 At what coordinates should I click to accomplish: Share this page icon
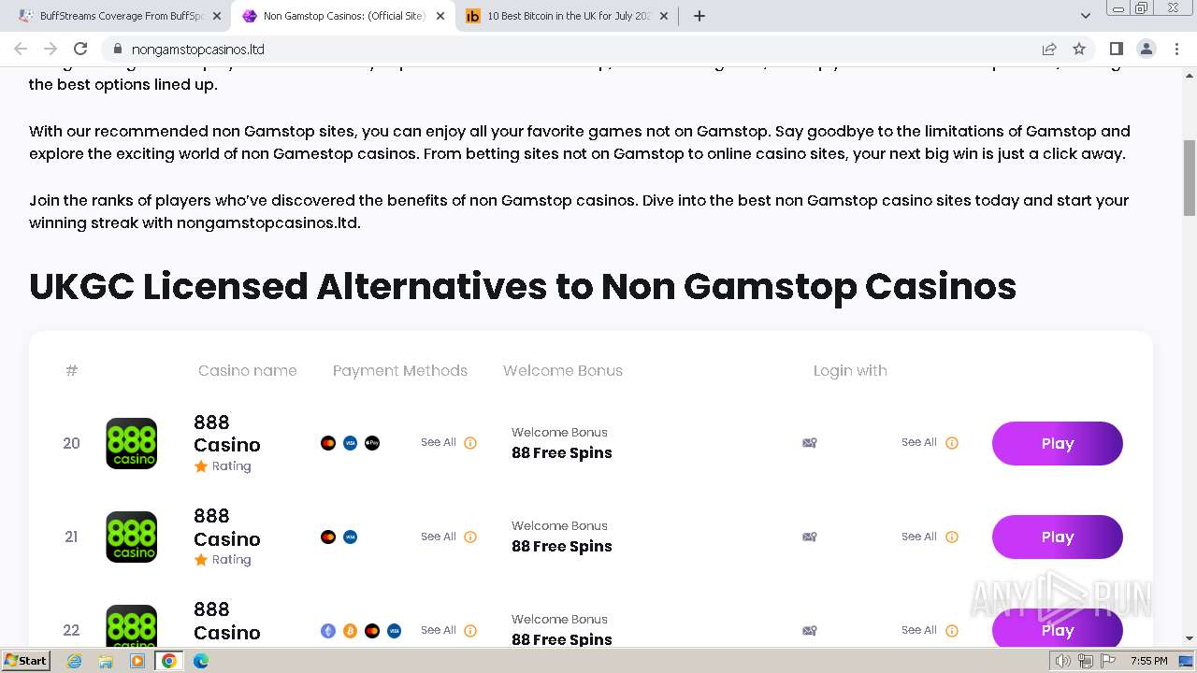pos(1049,49)
